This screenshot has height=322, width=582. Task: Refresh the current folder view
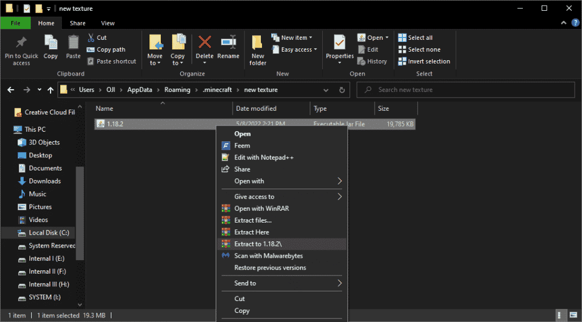342,90
